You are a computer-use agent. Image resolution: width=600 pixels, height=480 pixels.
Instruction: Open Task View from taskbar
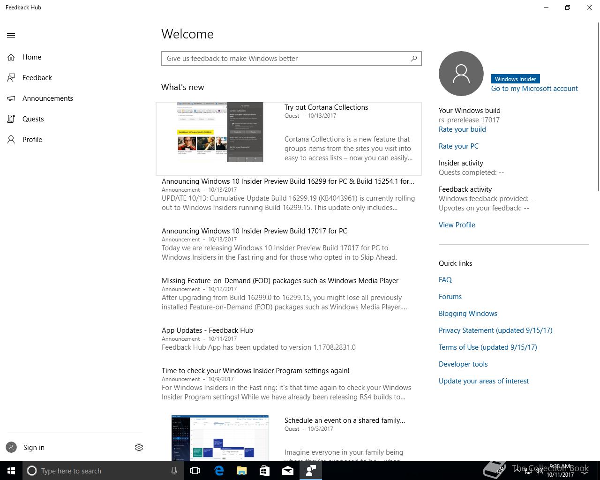coord(195,471)
